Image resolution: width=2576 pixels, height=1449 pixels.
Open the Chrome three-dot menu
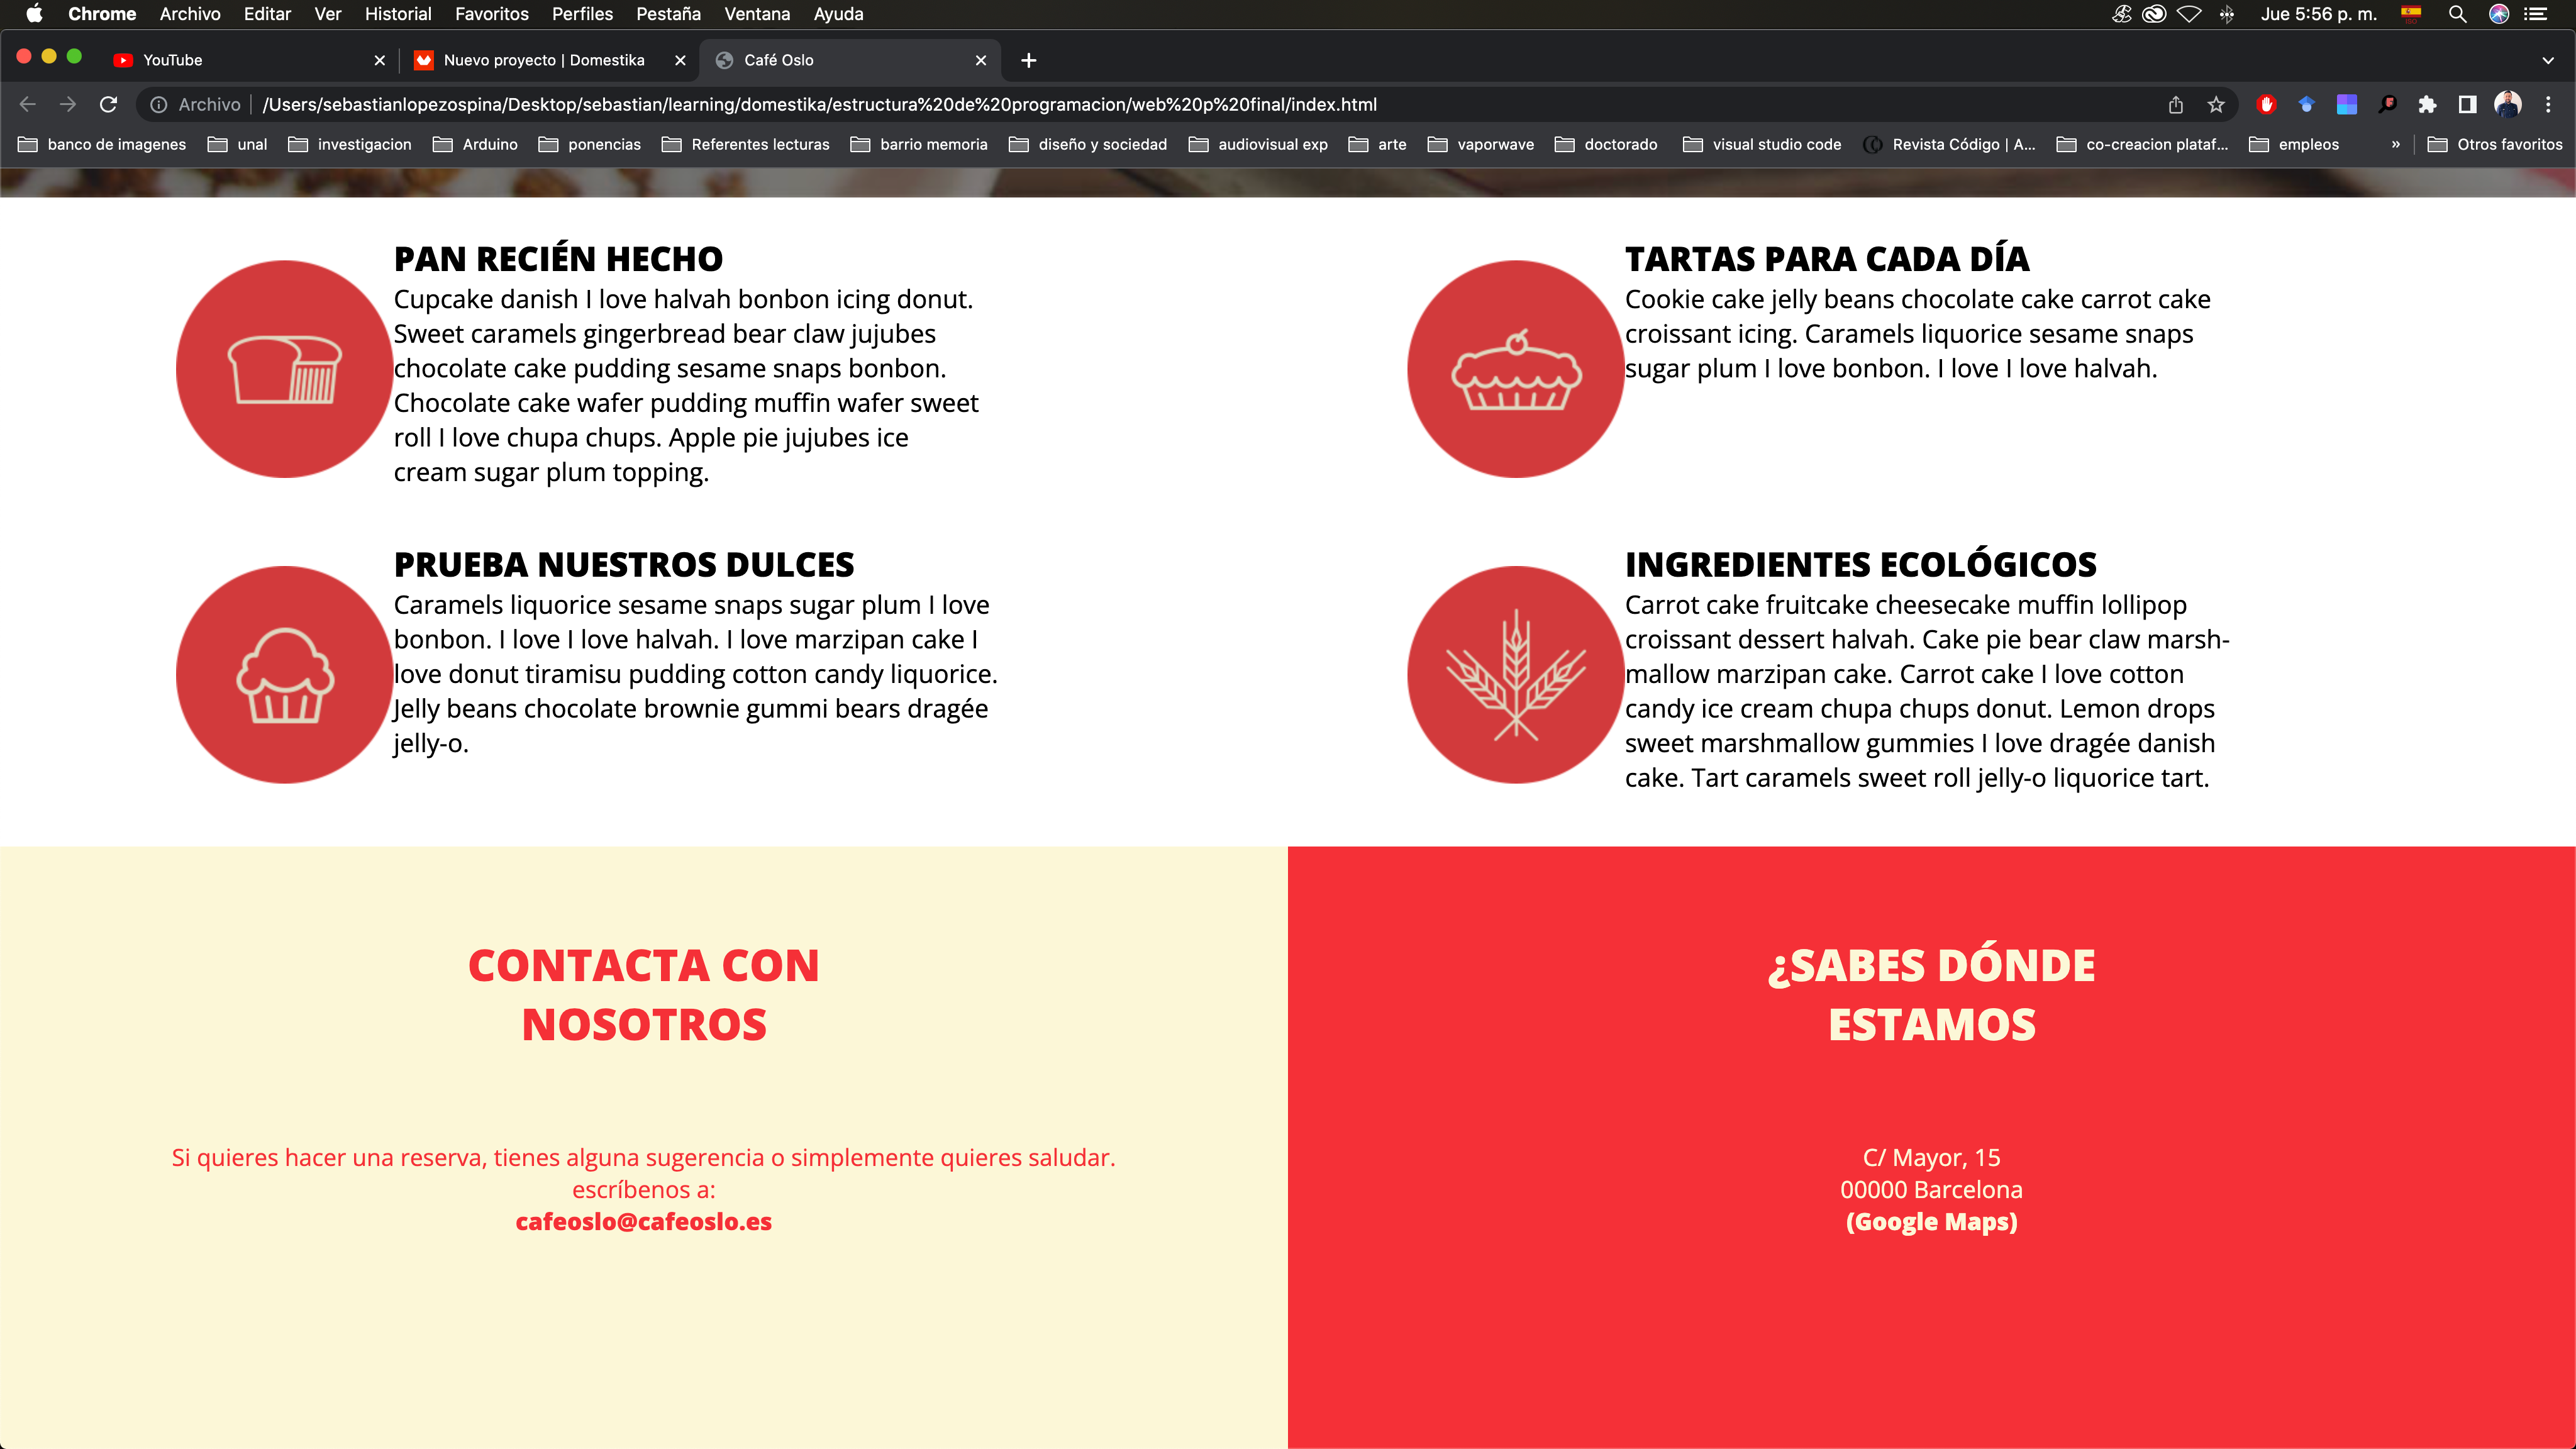[2548, 105]
